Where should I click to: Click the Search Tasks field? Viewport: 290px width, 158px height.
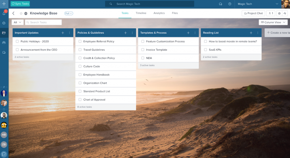pyautogui.click(x=43, y=22)
